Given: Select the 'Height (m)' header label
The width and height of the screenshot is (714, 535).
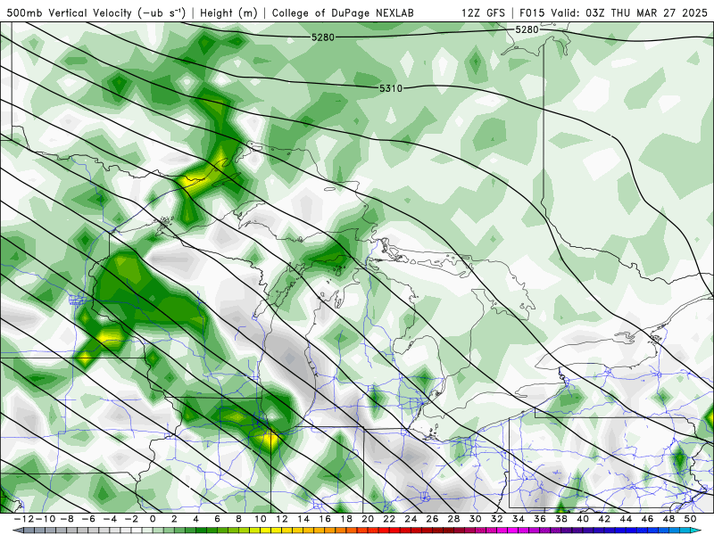Looking at the screenshot, I should [229, 12].
